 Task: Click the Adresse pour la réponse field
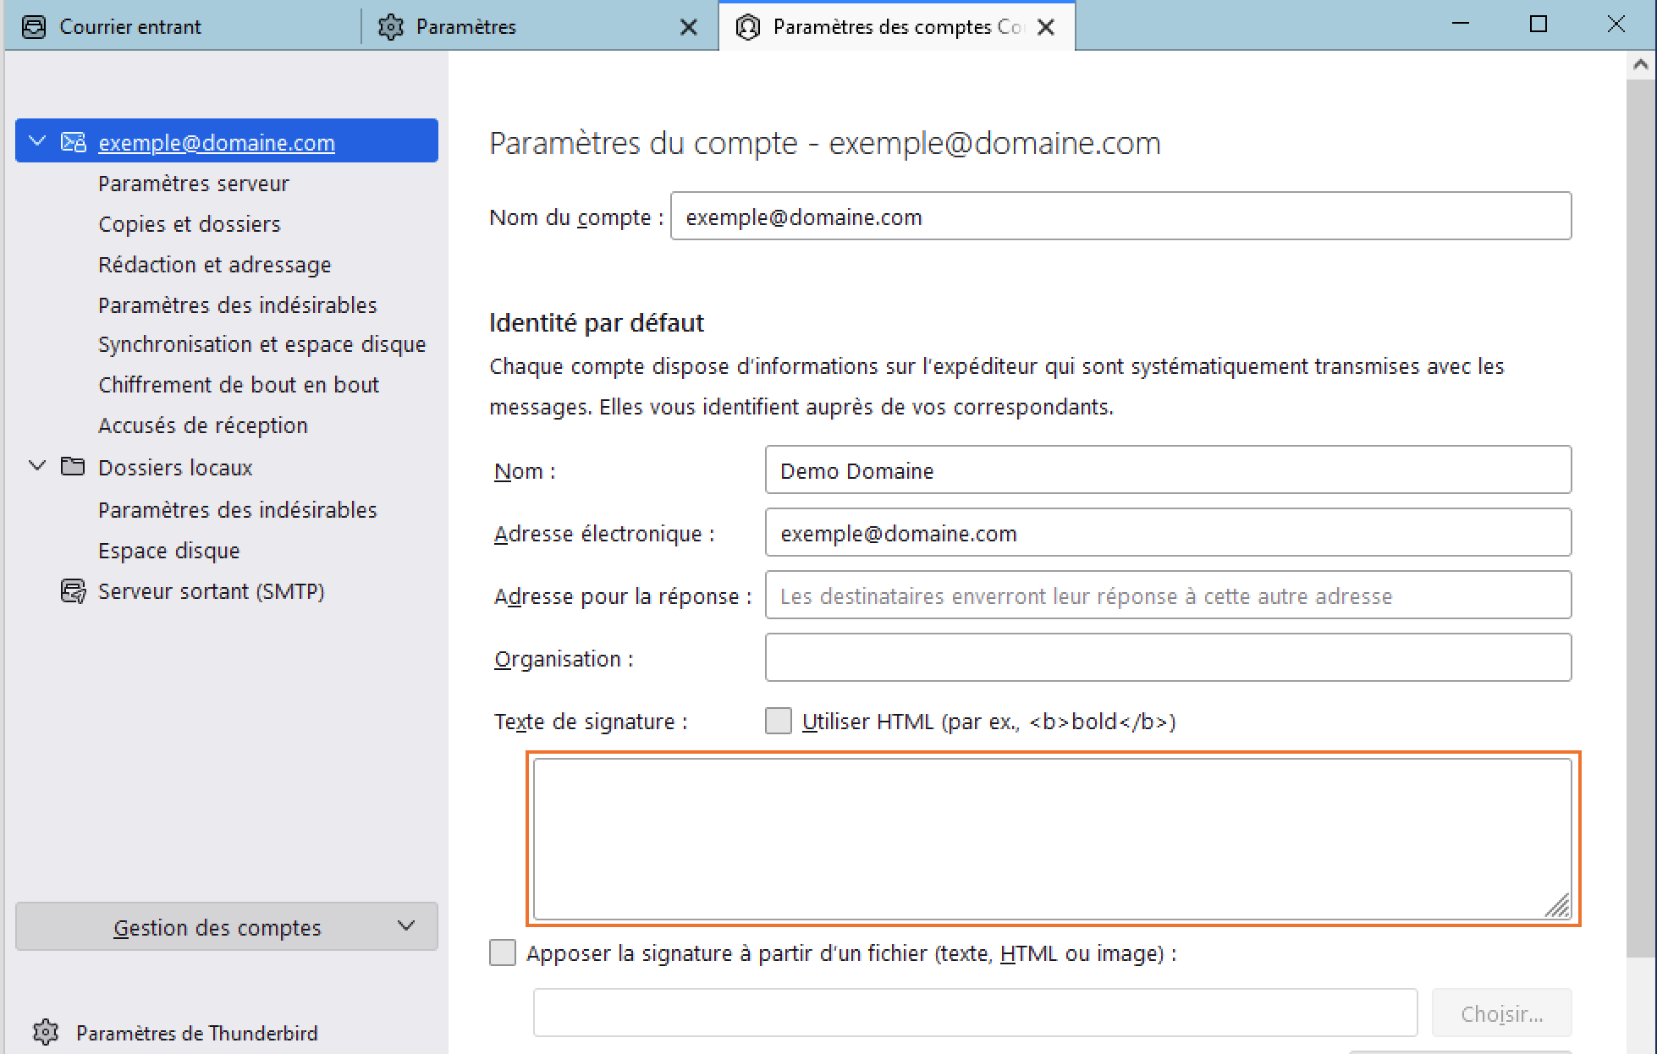(x=1168, y=596)
